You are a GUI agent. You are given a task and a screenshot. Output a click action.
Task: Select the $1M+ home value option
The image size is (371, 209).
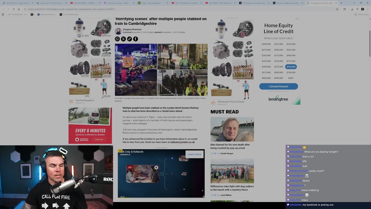291,78
